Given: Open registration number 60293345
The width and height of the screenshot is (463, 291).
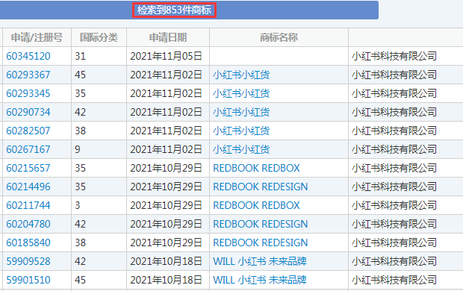Looking at the screenshot, I should 28,93.
